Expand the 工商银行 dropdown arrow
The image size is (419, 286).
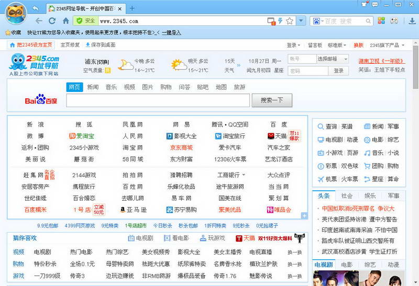(x=244, y=175)
